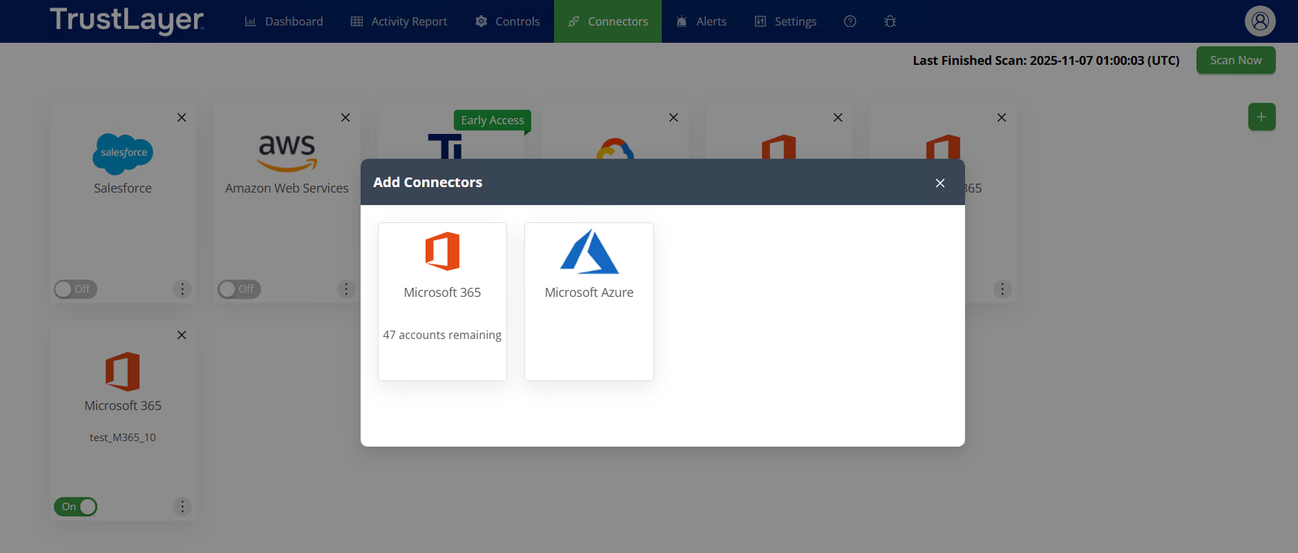Click the AWS logo
Screen dimensions: 1298x553
click(x=287, y=153)
